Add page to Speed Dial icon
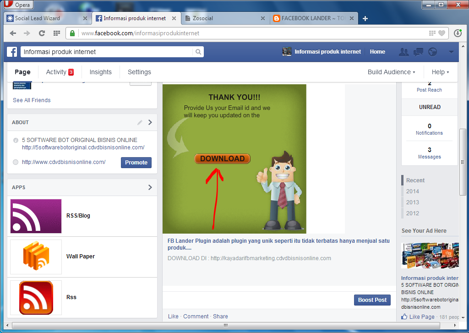The width and height of the screenshot is (469, 333). [x=432, y=33]
